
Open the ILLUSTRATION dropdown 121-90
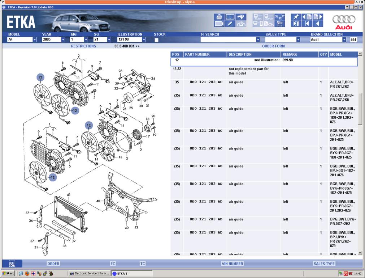point(144,40)
